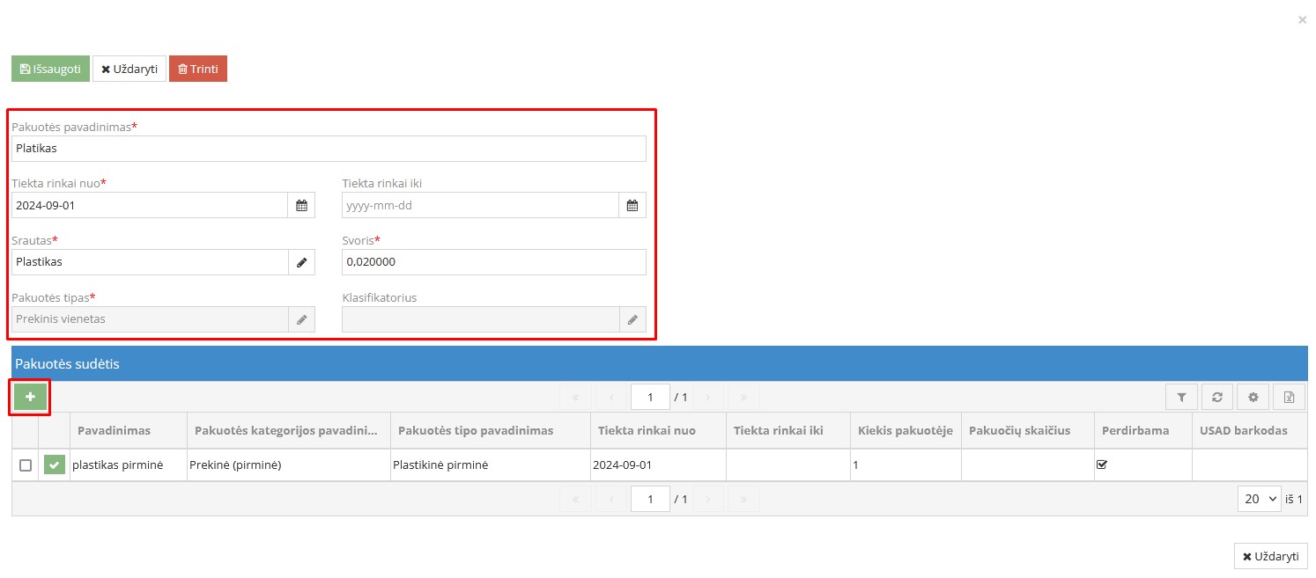Image resolution: width=1316 pixels, height=578 pixels.
Task: Open grid settings gear icon
Action: tap(1253, 398)
